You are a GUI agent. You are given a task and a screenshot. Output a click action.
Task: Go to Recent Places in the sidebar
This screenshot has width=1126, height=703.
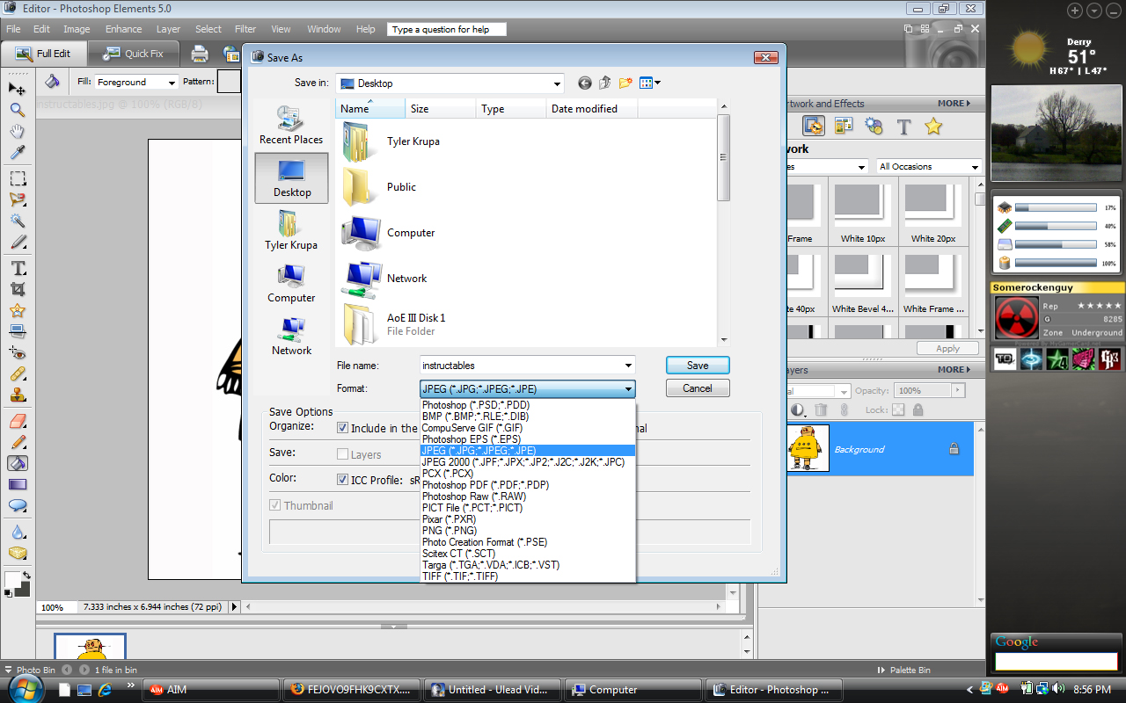pyautogui.click(x=291, y=125)
